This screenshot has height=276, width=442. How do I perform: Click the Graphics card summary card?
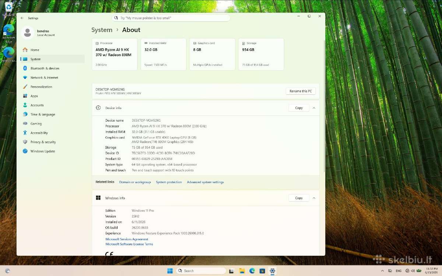pos(212,54)
